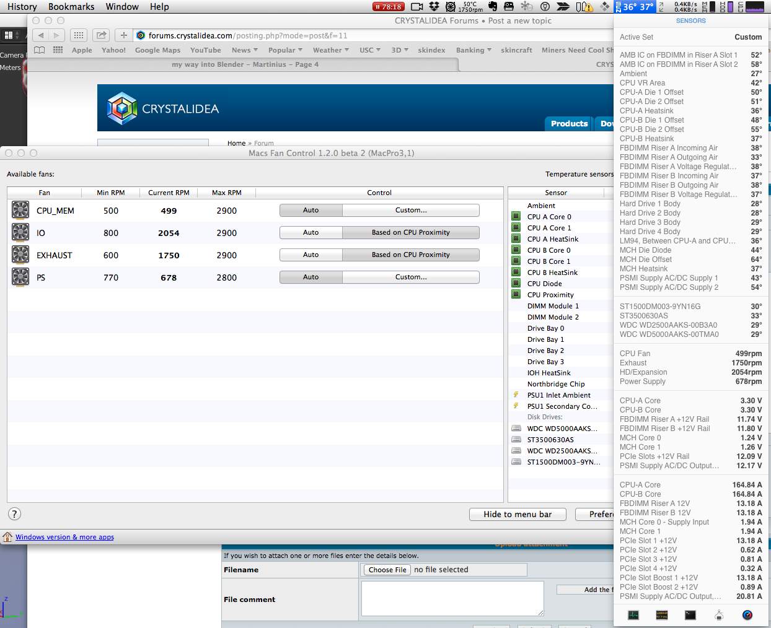
Task: Open the Help menu
Action: pos(159,6)
